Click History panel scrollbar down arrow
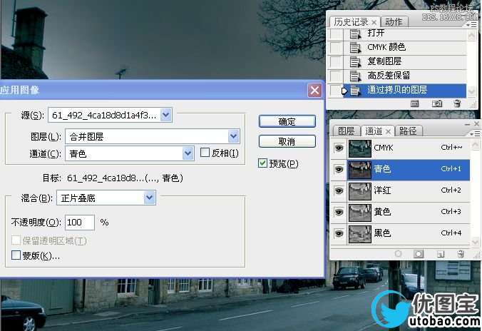This screenshot has width=482, height=331. click(x=471, y=92)
